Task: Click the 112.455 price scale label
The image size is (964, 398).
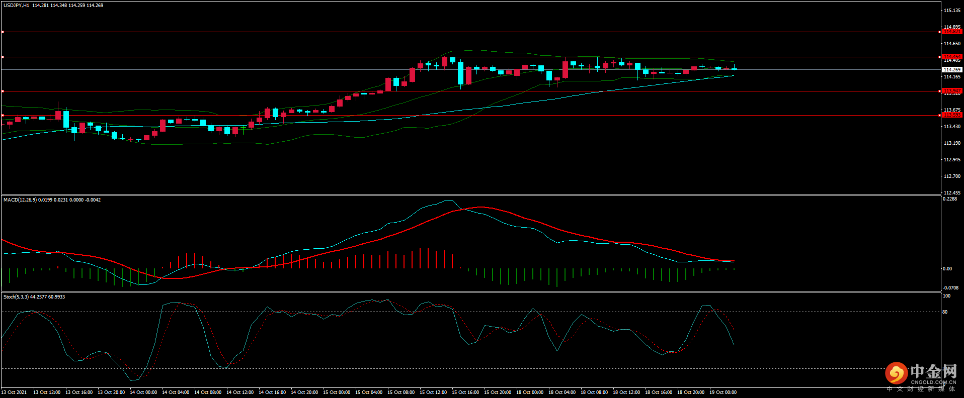Action: pos(951,193)
